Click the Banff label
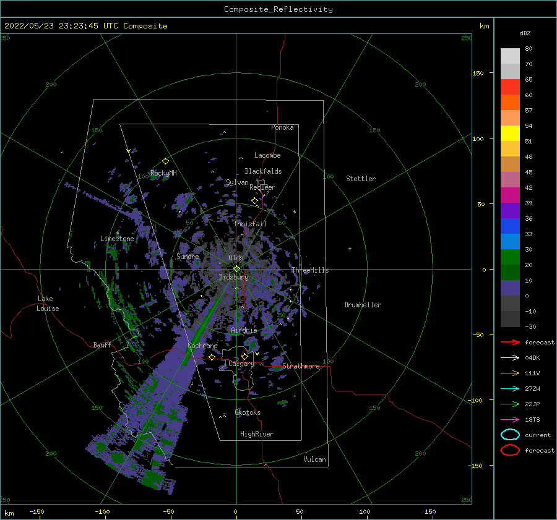Screen dimensions: 557x520 click(x=102, y=344)
